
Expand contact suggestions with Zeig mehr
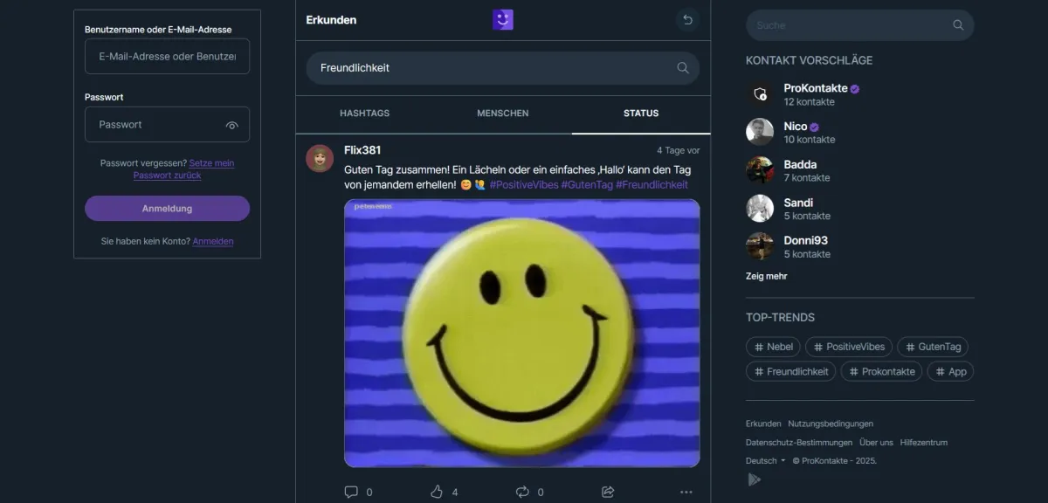point(766,276)
